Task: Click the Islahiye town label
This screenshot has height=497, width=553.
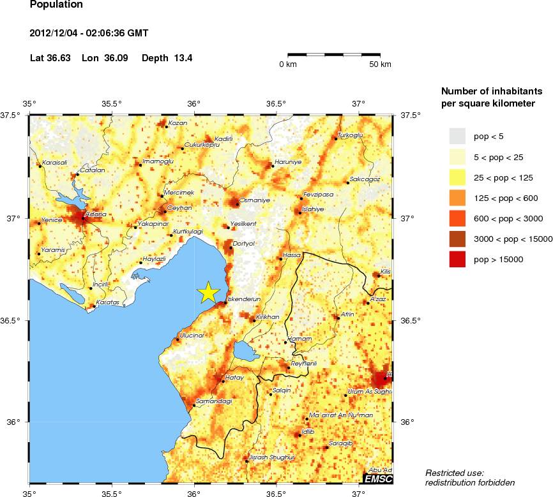Action: pyautogui.click(x=313, y=209)
